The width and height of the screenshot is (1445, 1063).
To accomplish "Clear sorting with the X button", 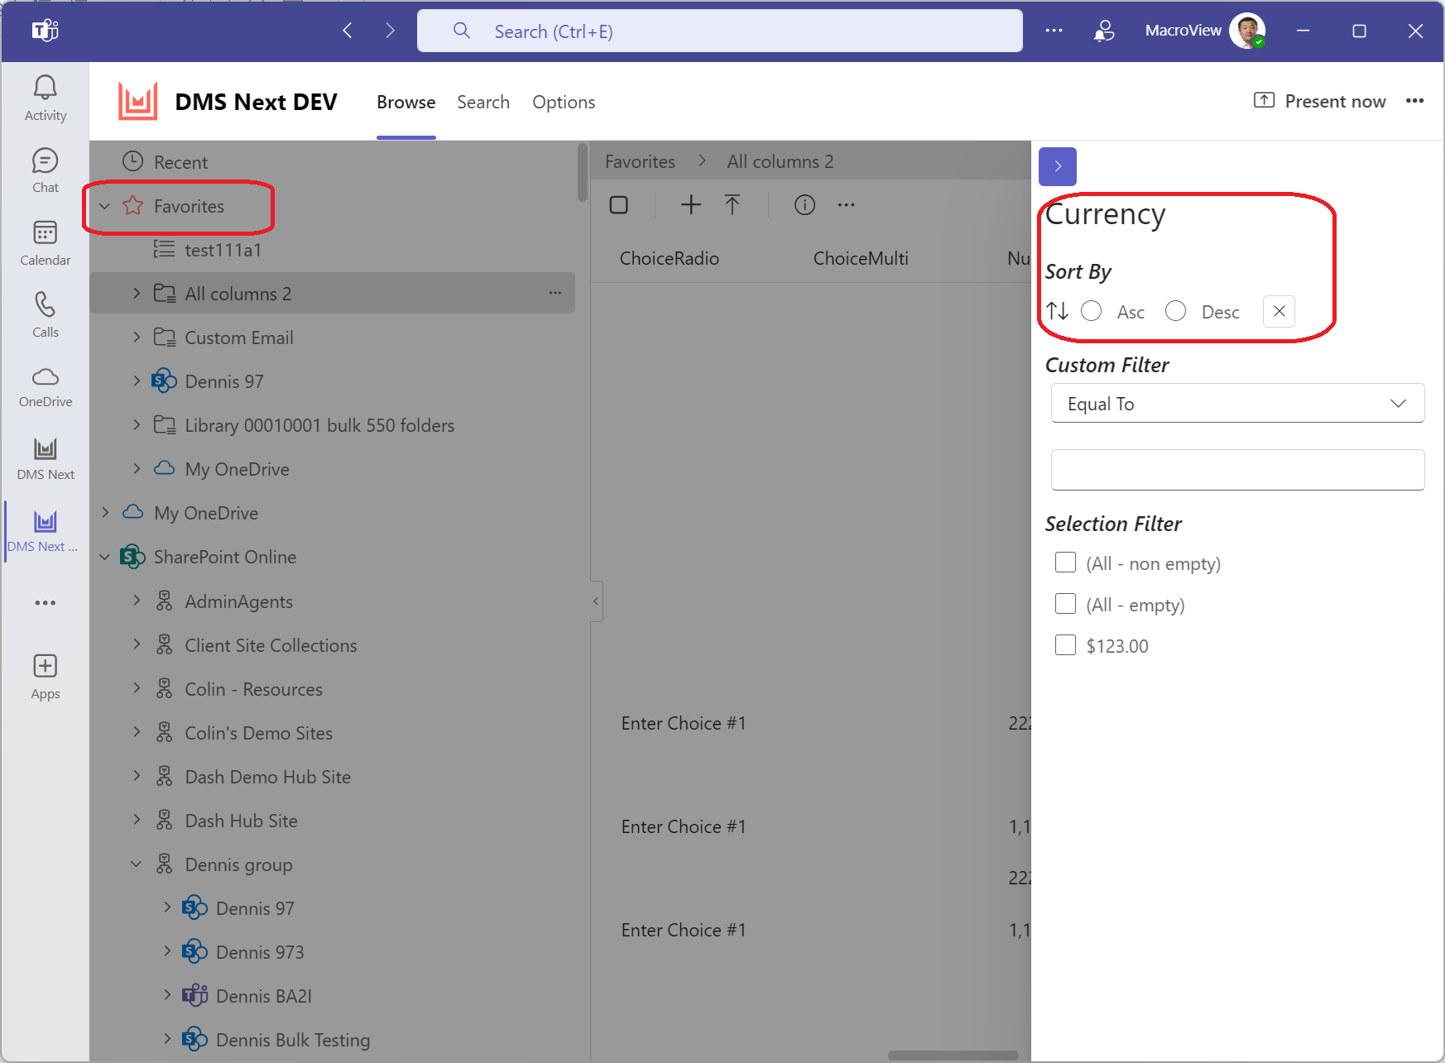I will (x=1279, y=311).
